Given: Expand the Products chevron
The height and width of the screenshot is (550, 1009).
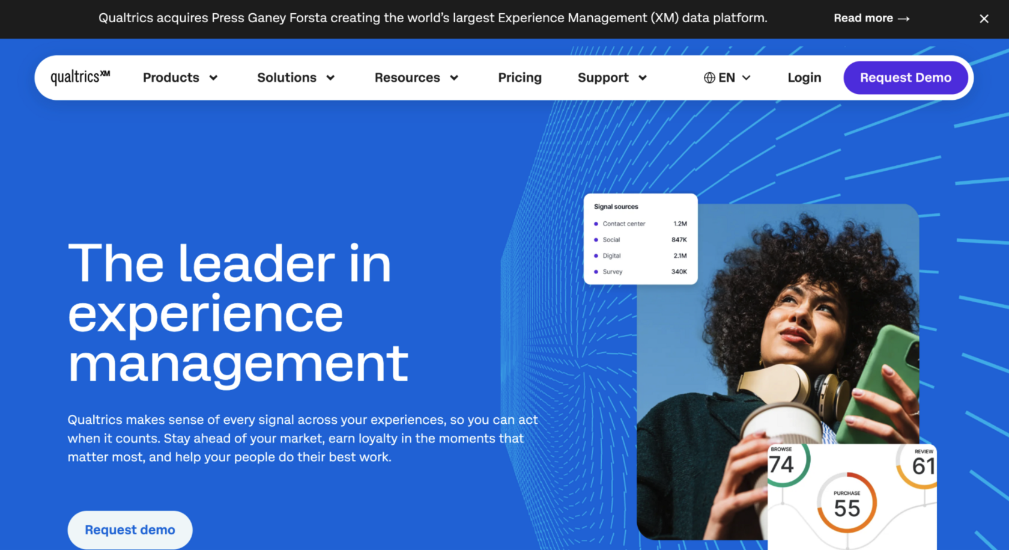Looking at the screenshot, I should click(x=213, y=78).
